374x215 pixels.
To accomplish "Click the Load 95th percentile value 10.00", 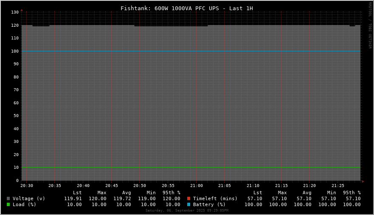I will 173,204.
